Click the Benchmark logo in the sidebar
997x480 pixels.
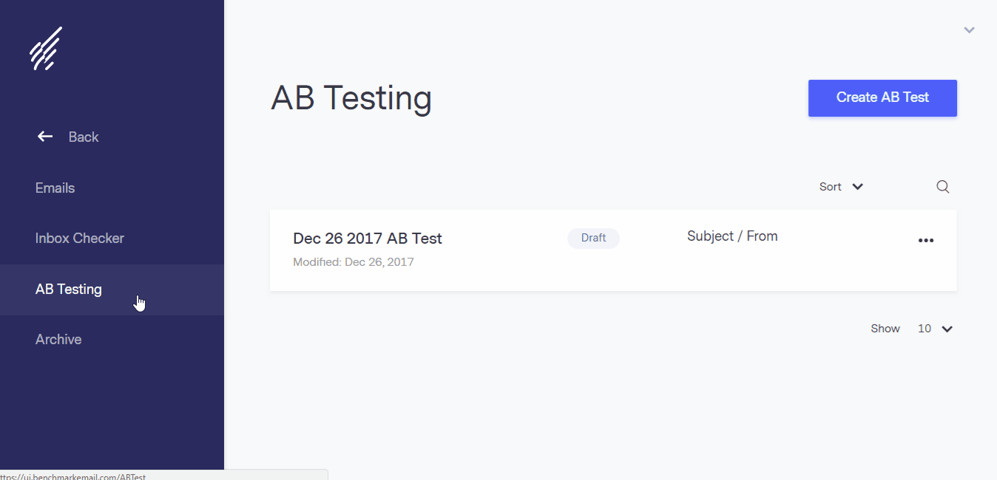pos(44,48)
